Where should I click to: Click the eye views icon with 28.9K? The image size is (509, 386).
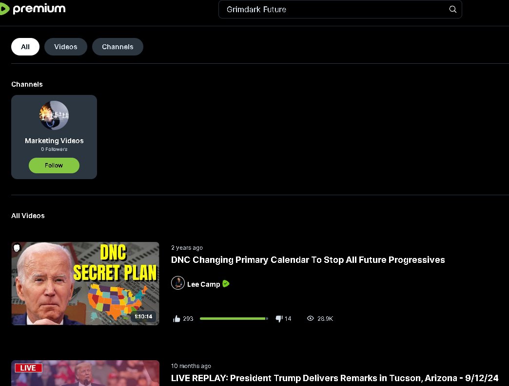(311, 318)
